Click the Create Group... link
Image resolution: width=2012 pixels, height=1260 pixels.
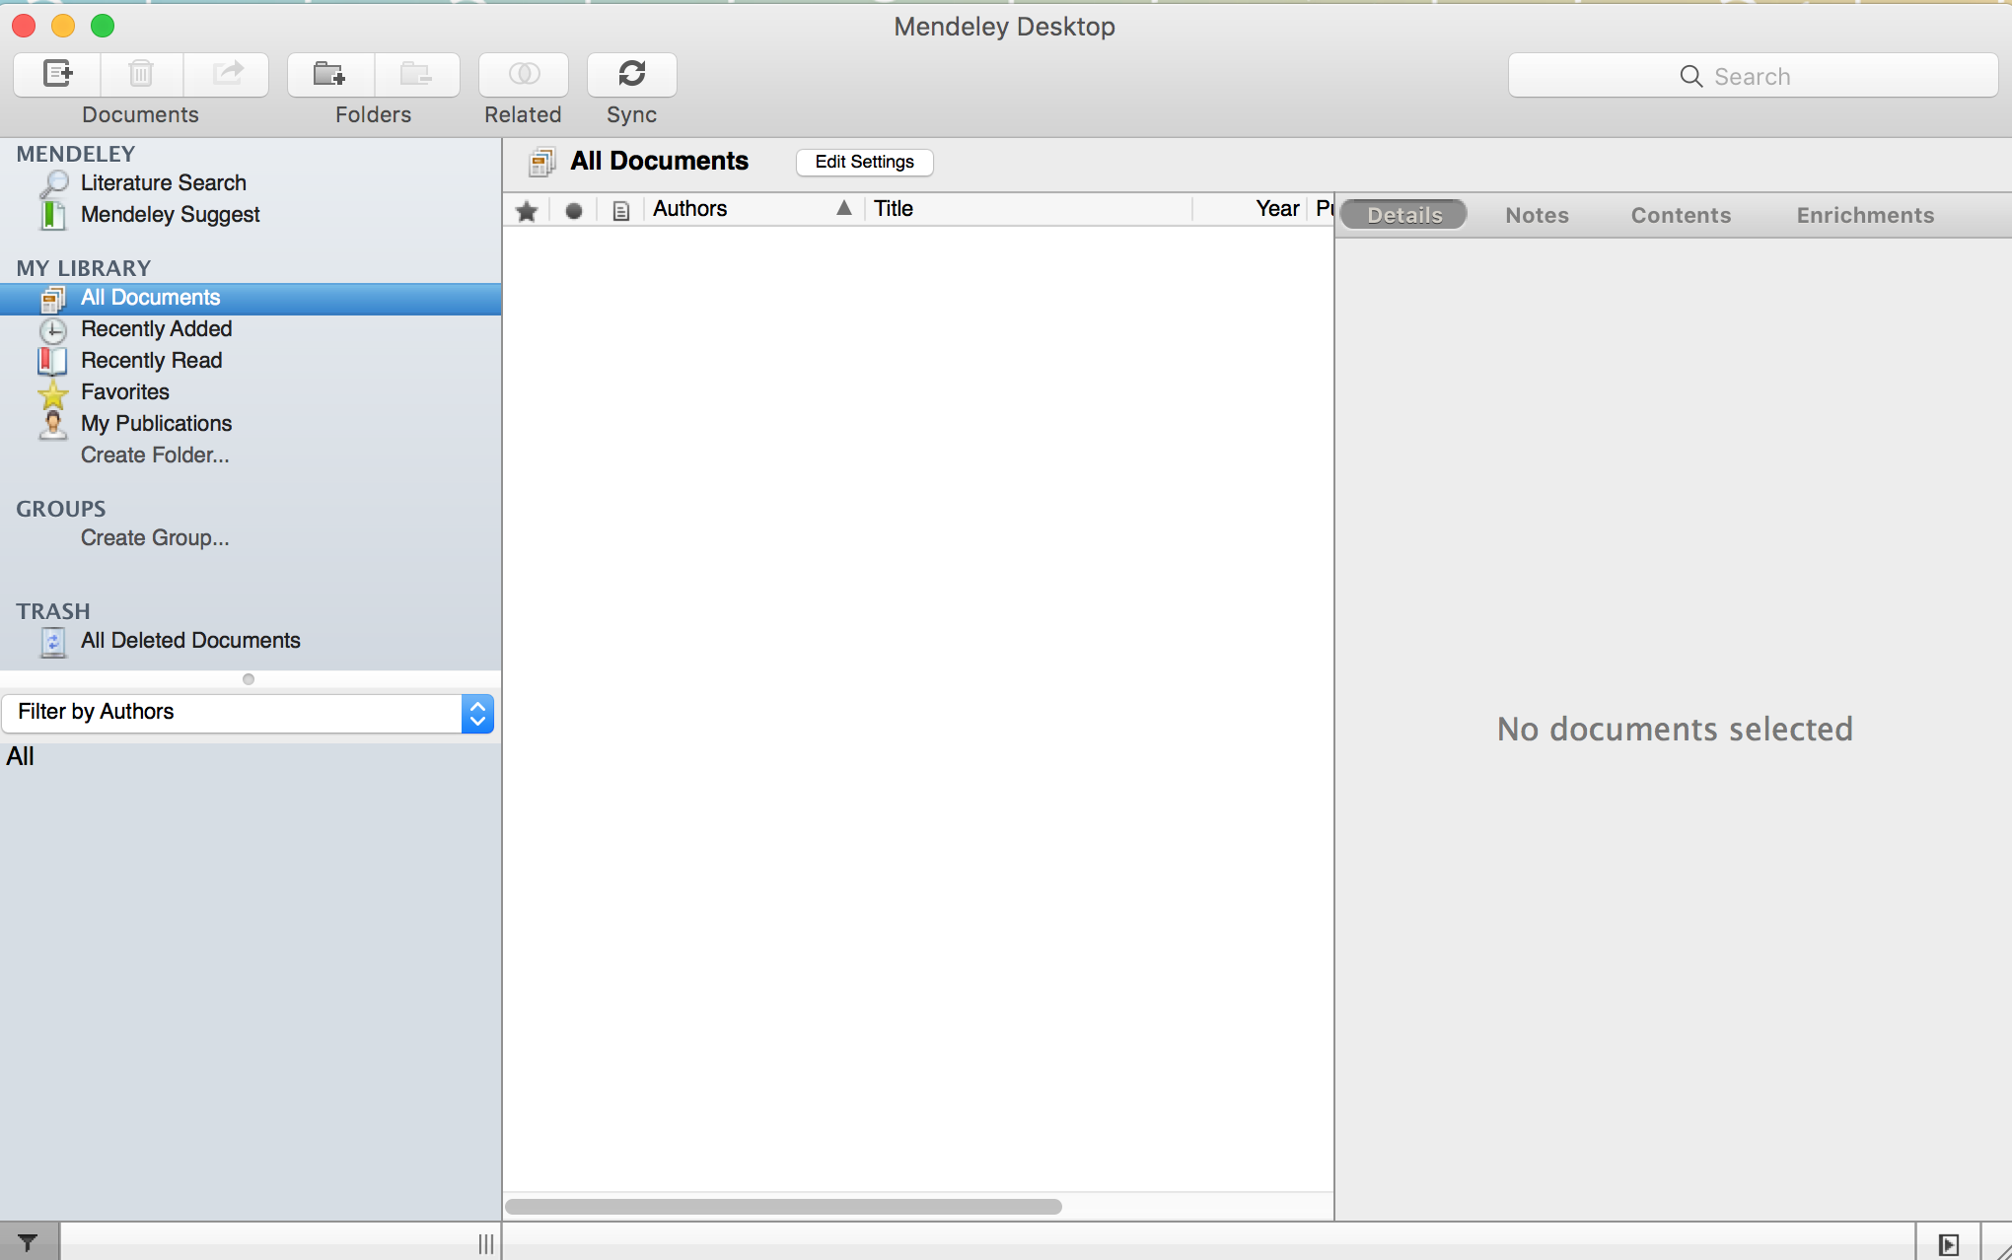[155, 538]
